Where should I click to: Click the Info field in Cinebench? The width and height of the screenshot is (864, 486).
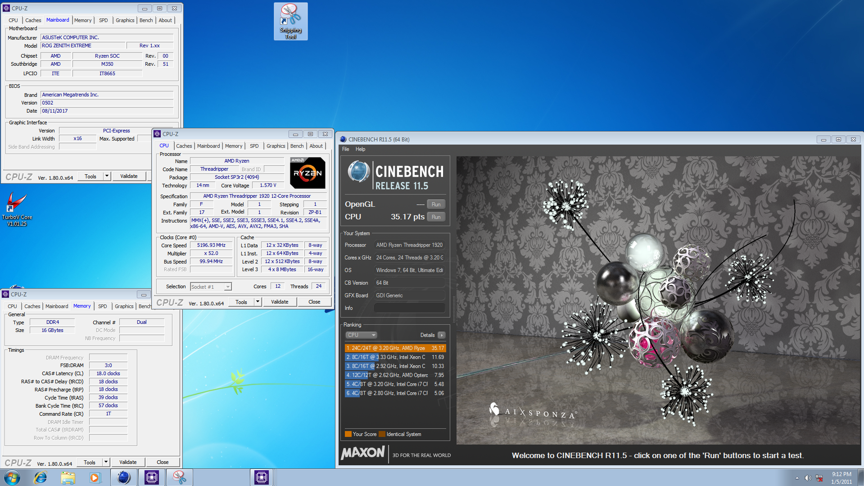[x=409, y=308]
